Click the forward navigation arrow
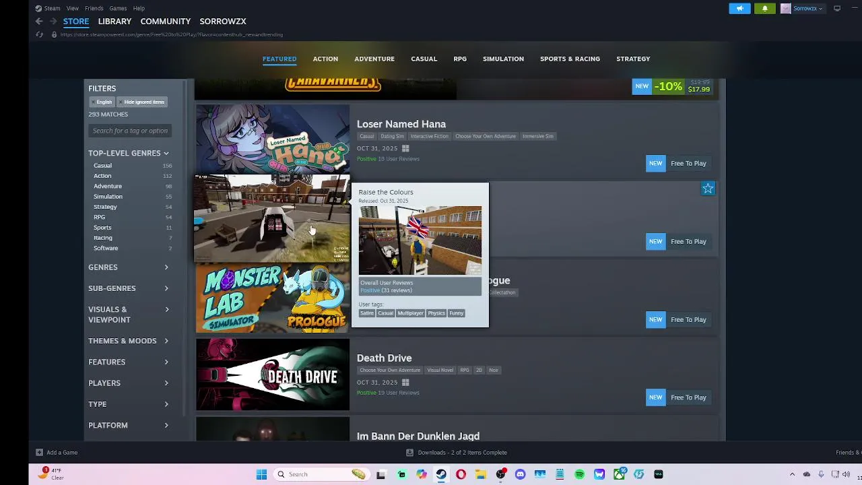 (x=53, y=22)
